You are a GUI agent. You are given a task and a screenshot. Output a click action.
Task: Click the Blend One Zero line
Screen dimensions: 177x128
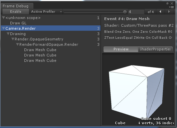[x=138, y=32]
